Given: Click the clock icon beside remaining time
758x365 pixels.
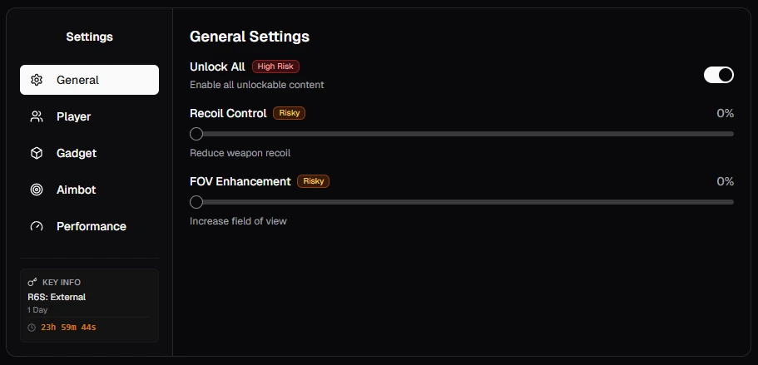Looking at the screenshot, I should pyautogui.click(x=32, y=328).
